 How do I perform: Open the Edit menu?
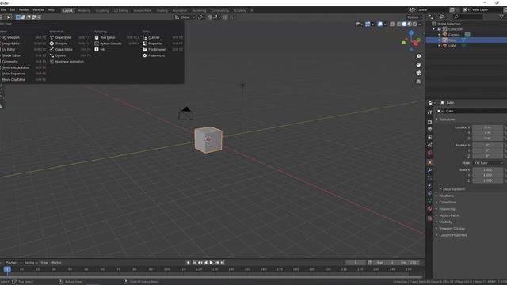13,10
